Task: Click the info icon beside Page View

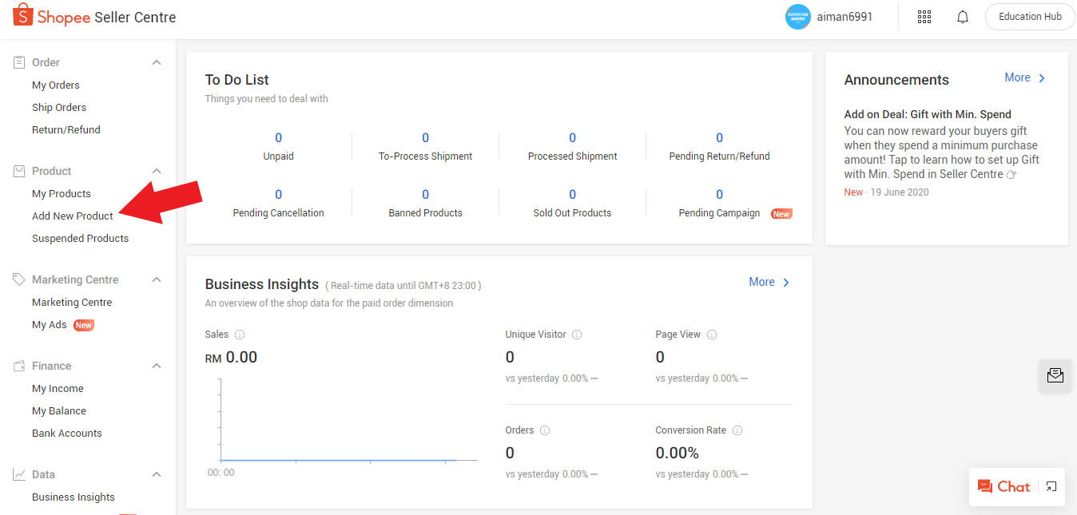Action: [x=712, y=335]
